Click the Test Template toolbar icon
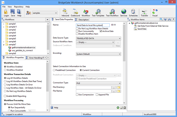Screen dimensions: 177x117 (98, 12)
